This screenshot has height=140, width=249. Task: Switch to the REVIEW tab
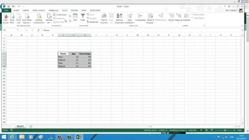74,10
